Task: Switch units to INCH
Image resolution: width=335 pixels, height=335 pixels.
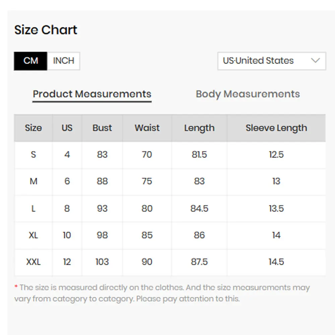Action: (63, 61)
